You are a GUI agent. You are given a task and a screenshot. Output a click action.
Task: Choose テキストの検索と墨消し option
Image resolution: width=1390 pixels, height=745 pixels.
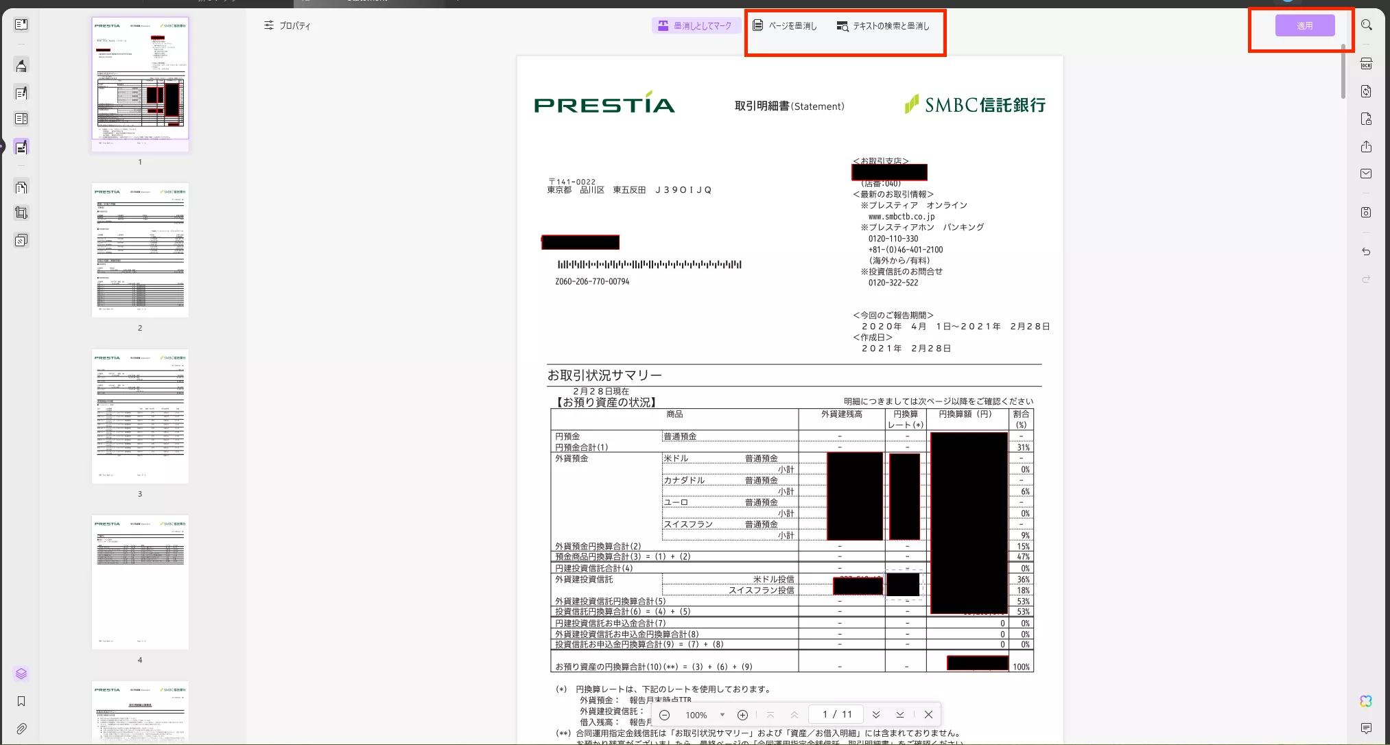click(883, 25)
